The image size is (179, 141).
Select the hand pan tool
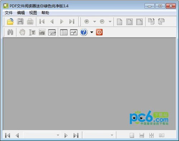pyautogui.click(x=22, y=32)
